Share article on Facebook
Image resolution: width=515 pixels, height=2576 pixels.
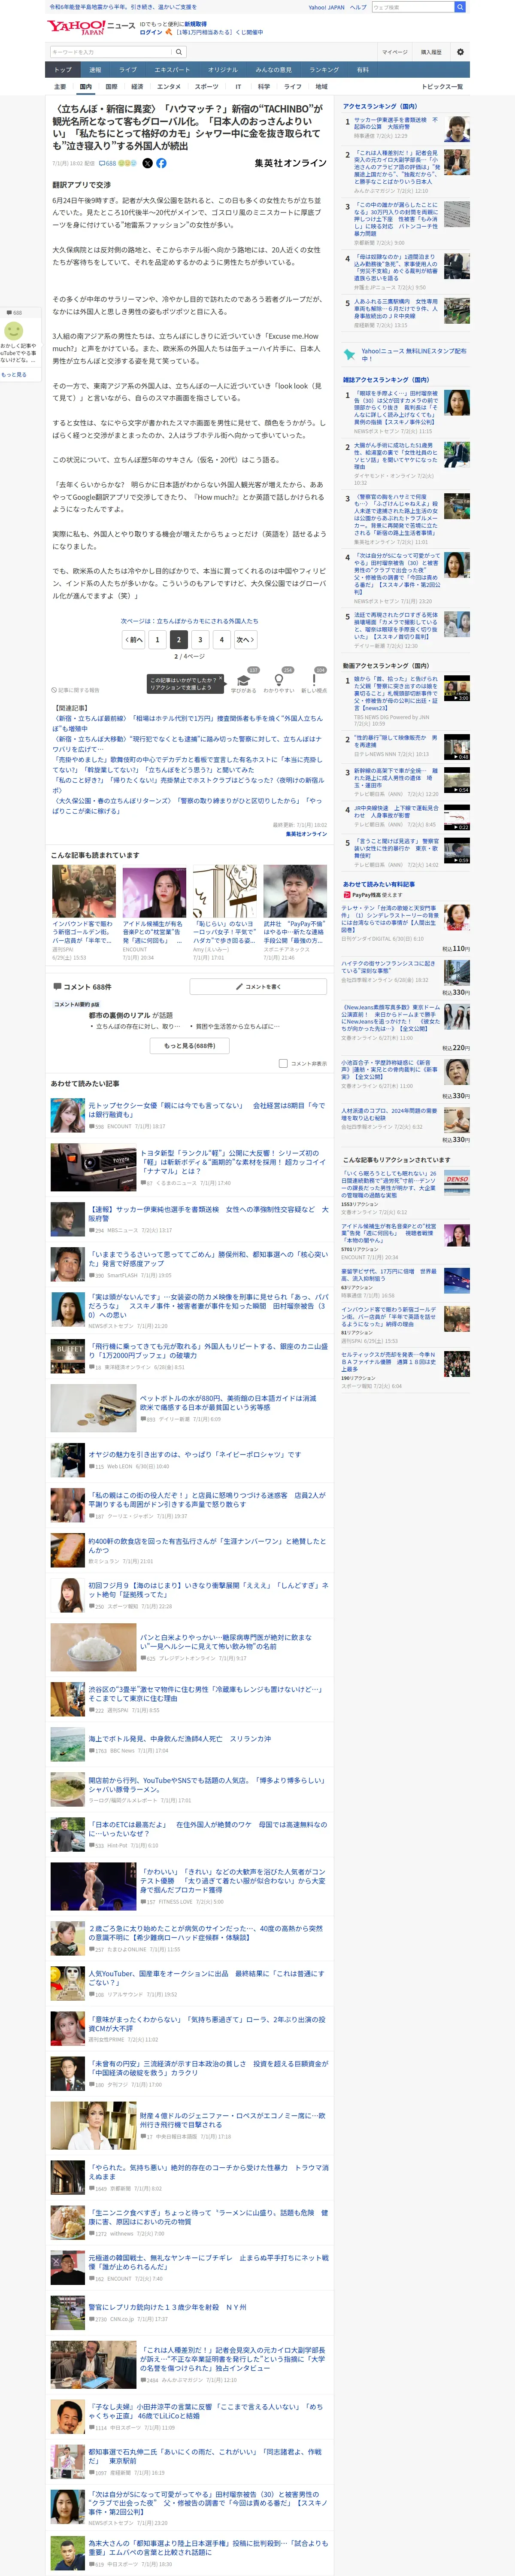point(161,163)
